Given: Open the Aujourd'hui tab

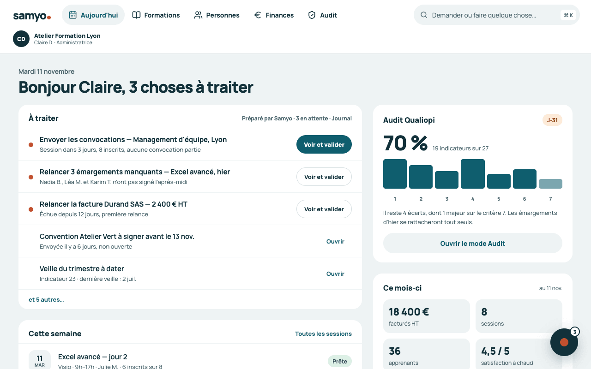Looking at the screenshot, I should (93, 15).
